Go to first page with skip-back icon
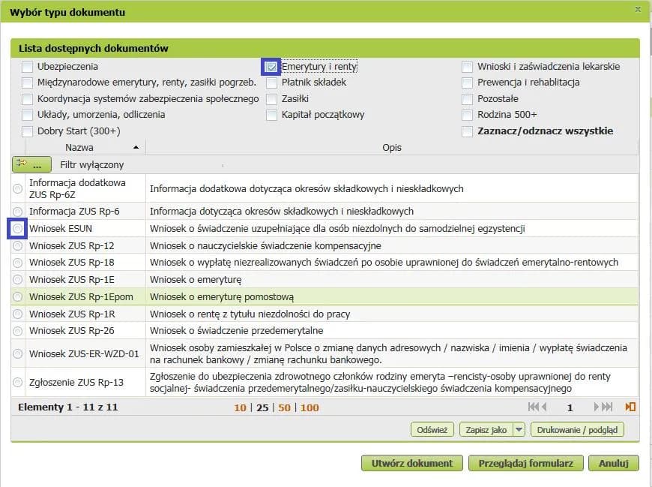Screen dimensions: 652x487 click(x=533, y=407)
